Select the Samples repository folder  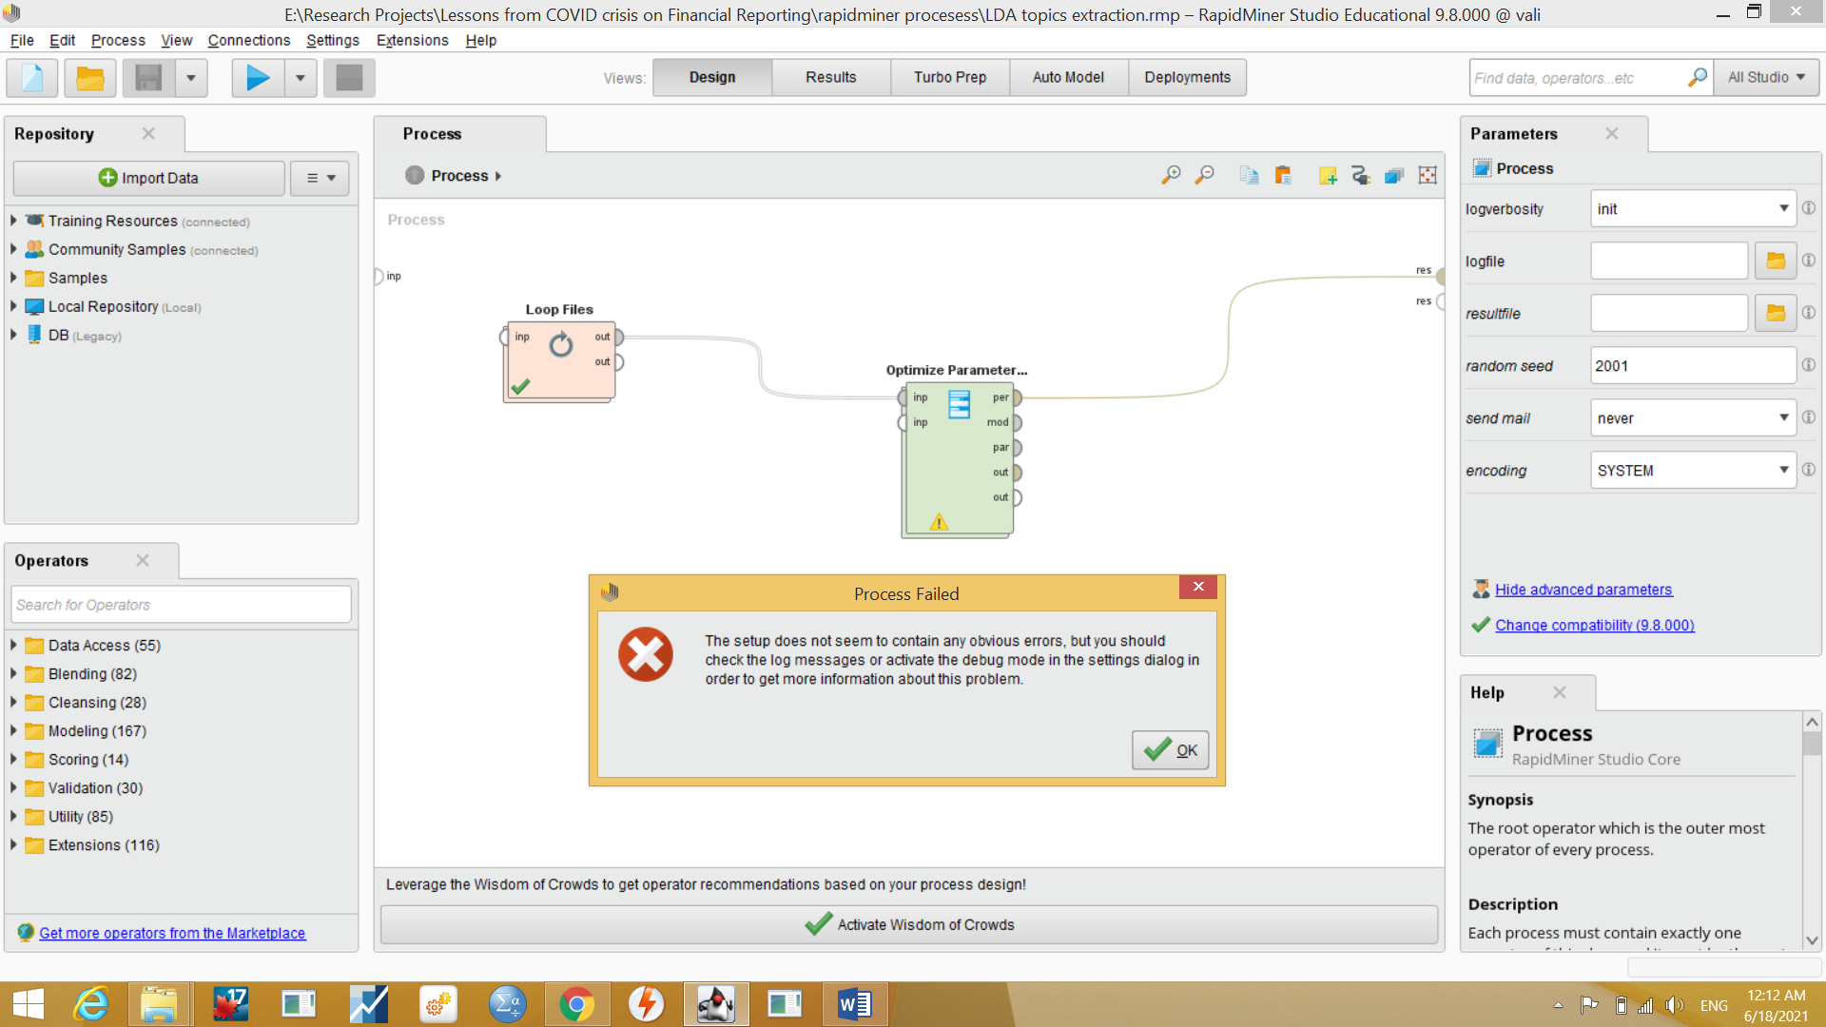click(x=78, y=278)
